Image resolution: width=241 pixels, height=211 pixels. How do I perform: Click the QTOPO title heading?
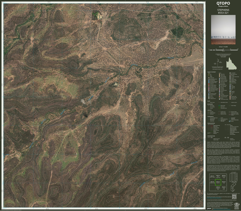[223, 3]
